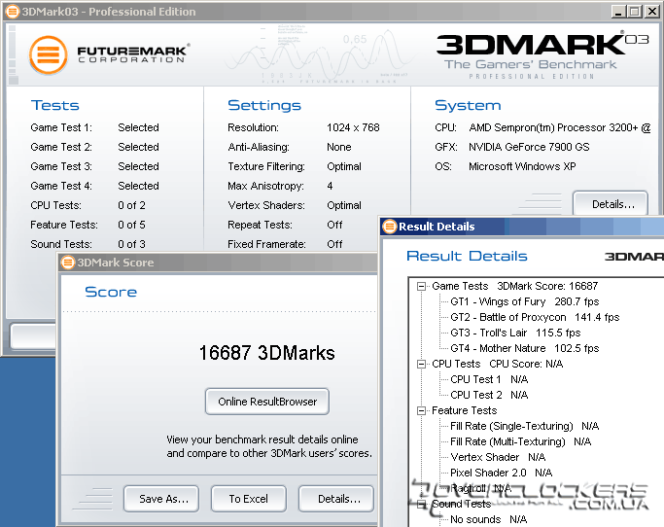
Task: Export results with To Excel button
Action: [x=249, y=499]
